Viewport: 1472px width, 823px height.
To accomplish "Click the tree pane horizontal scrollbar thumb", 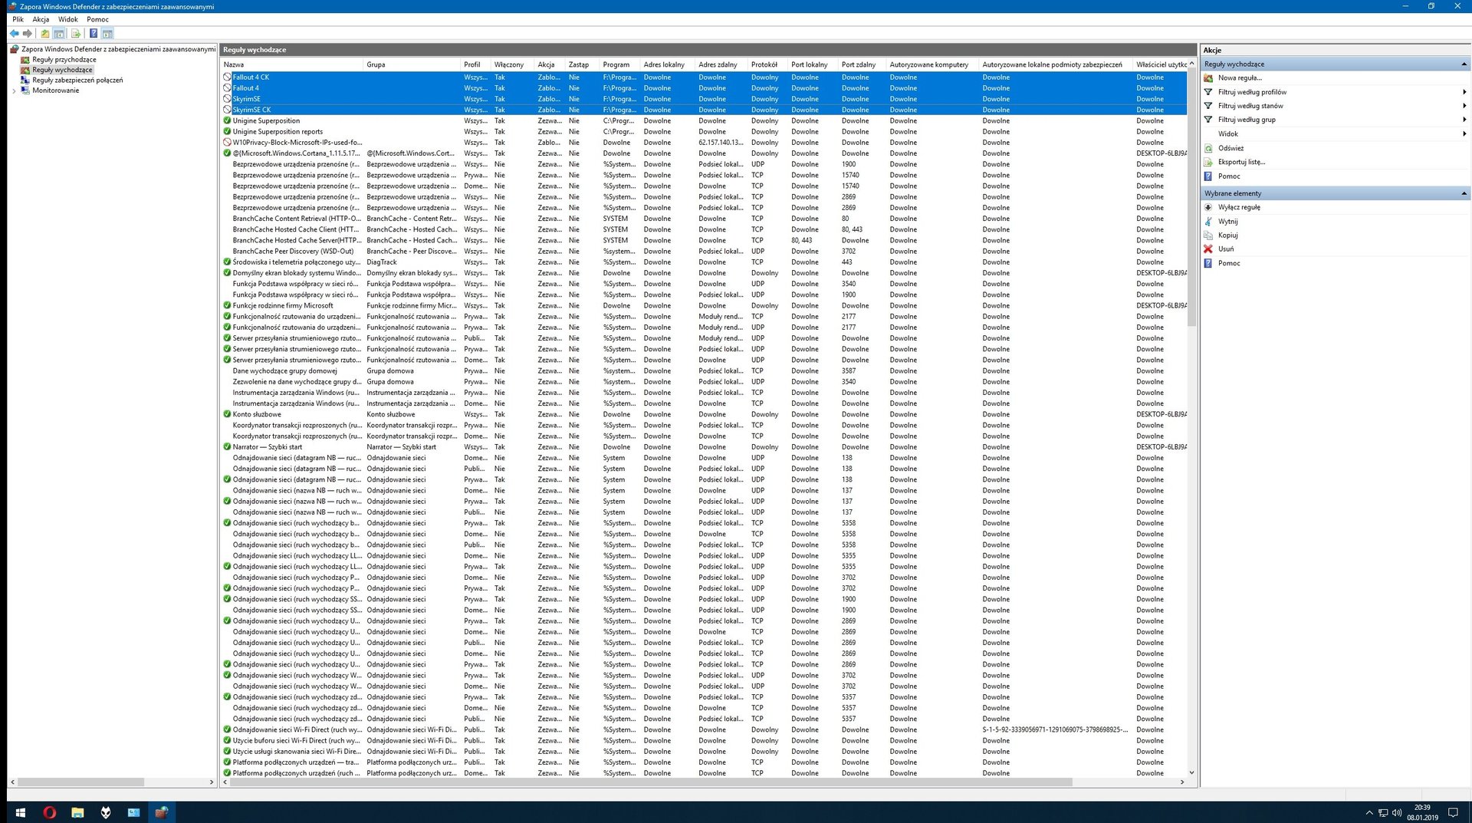I will tap(81, 782).
